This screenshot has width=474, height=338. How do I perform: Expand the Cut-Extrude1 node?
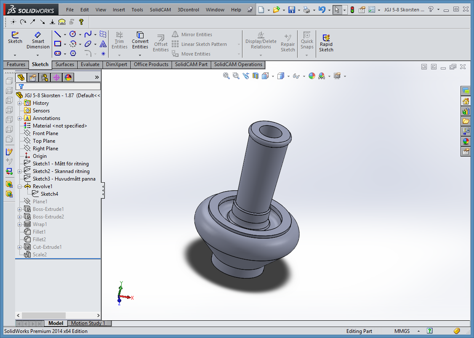[20, 247]
